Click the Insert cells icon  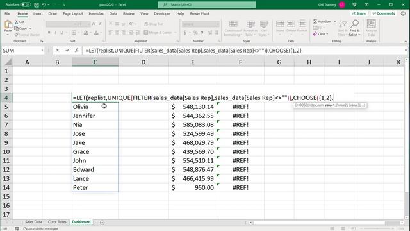280,24
